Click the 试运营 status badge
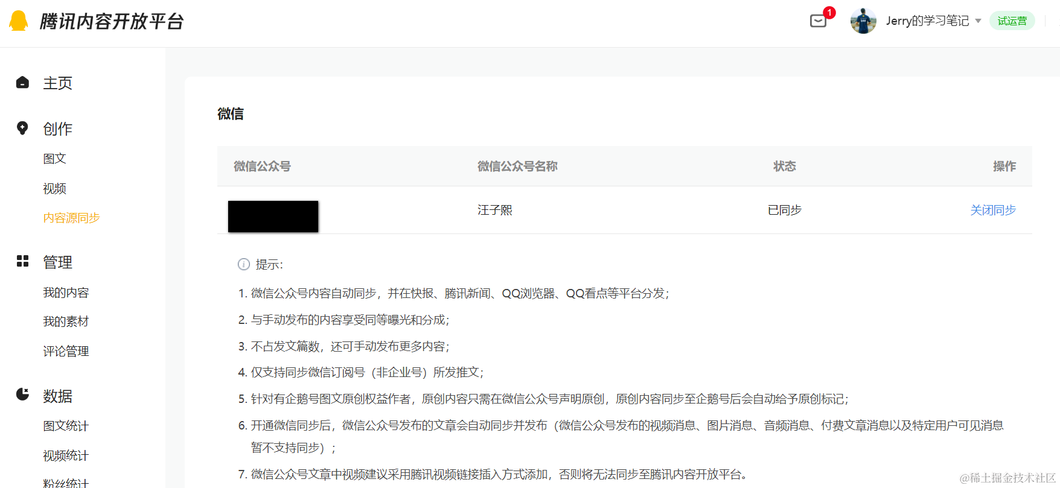 [1012, 21]
